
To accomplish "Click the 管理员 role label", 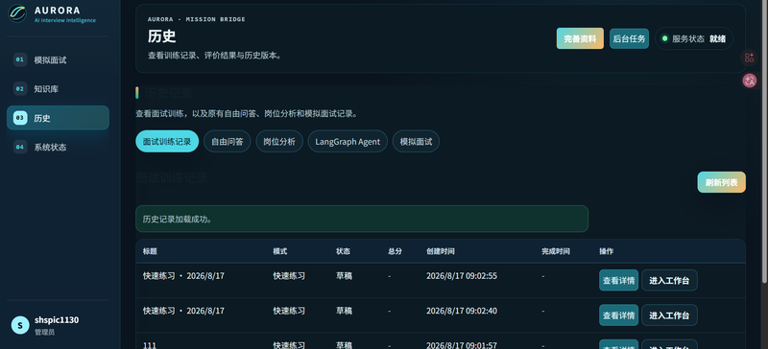I will coord(44,332).
